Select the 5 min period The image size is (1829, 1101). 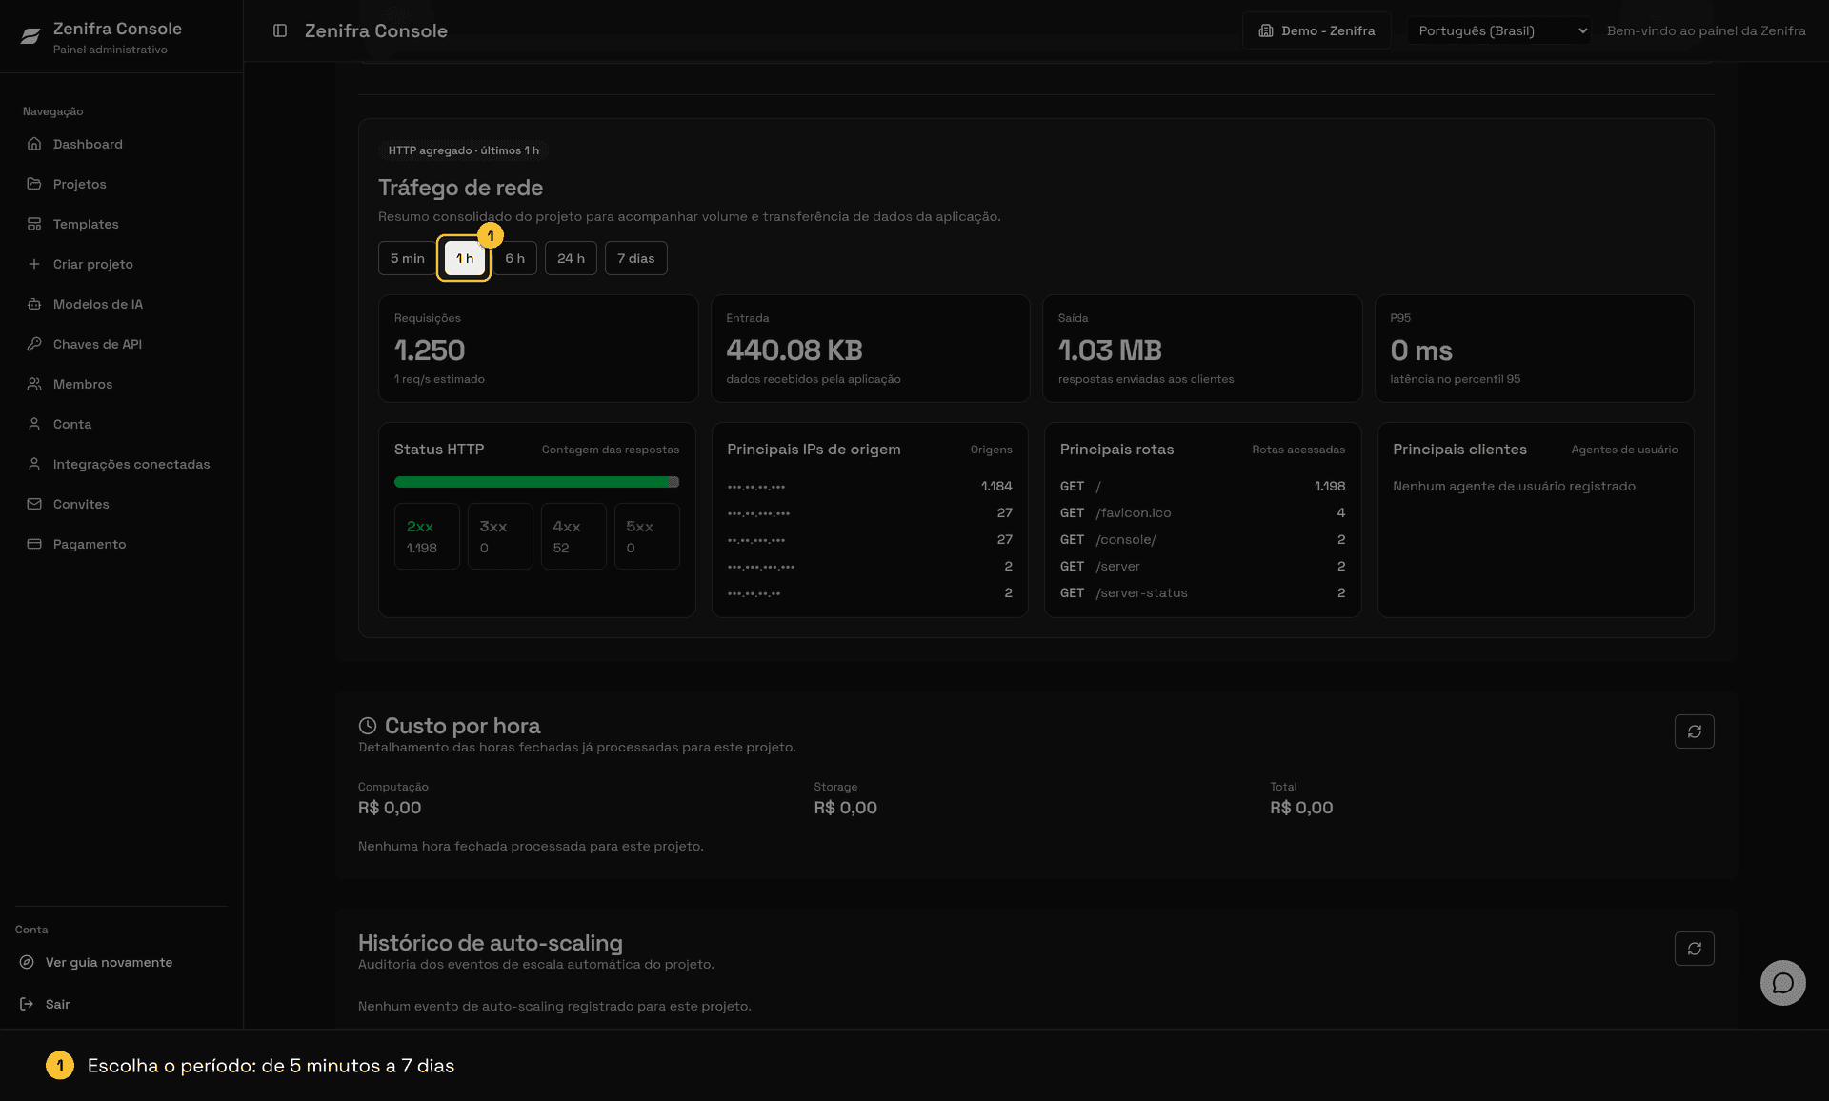click(x=407, y=258)
